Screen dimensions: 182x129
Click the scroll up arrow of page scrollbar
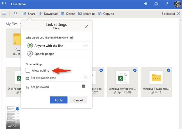pos(181,20)
